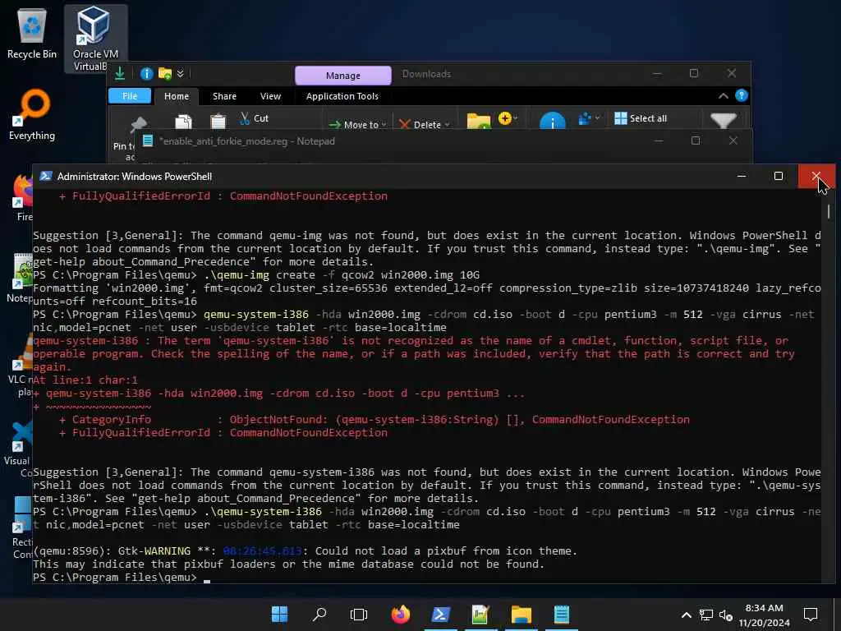
Task: Switch to the Home ribbon tab
Action: (x=177, y=96)
